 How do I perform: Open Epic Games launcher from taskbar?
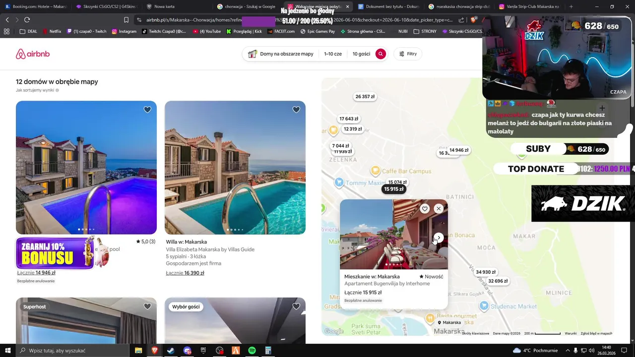[203, 351]
